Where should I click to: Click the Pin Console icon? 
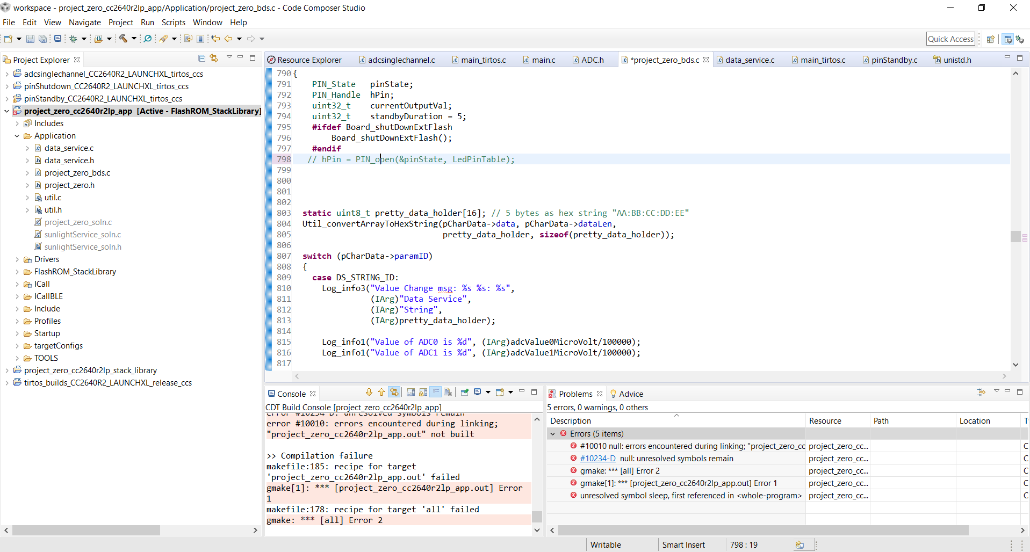pos(465,393)
